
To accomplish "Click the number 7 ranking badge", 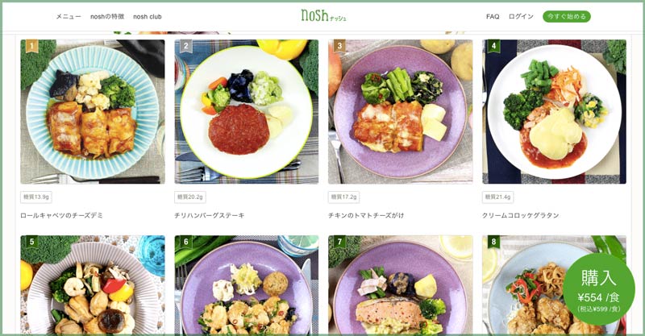I will coord(339,242).
